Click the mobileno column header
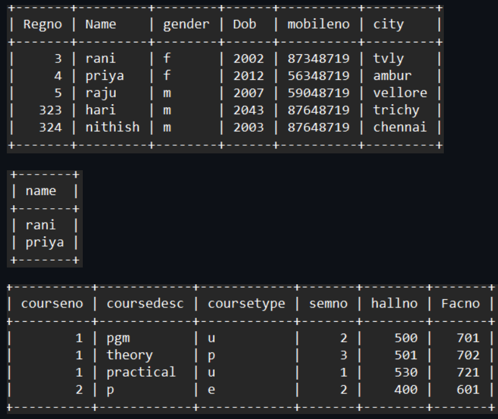The height and width of the screenshot is (419, 498). coord(317,24)
